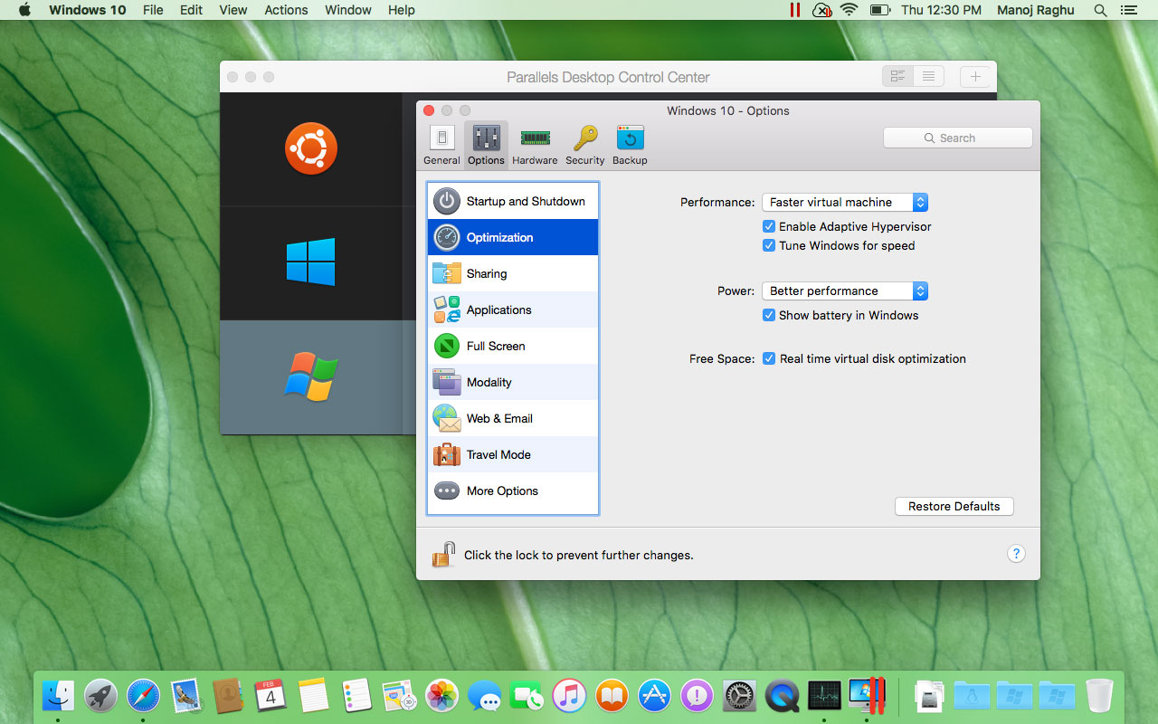This screenshot has height=724, width=1158.
Task: Open the Window menu
Action: click(348, 10)
